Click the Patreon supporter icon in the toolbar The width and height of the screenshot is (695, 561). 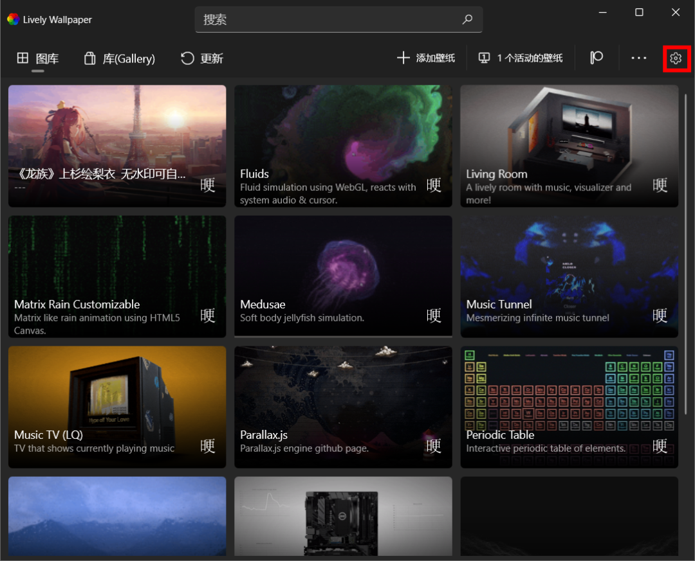pyautogui.click(x=597, y=58)
